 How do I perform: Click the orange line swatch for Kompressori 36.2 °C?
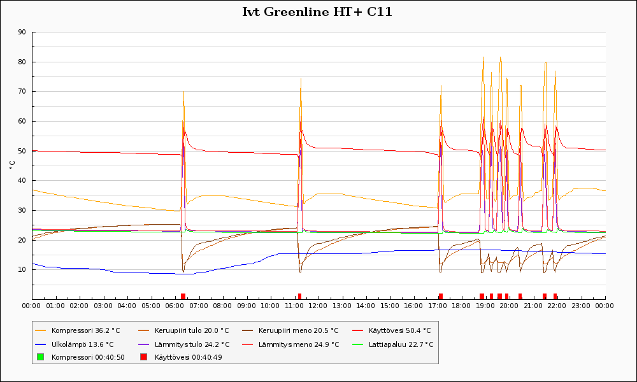pyautogui.click(x=41, y=331)
